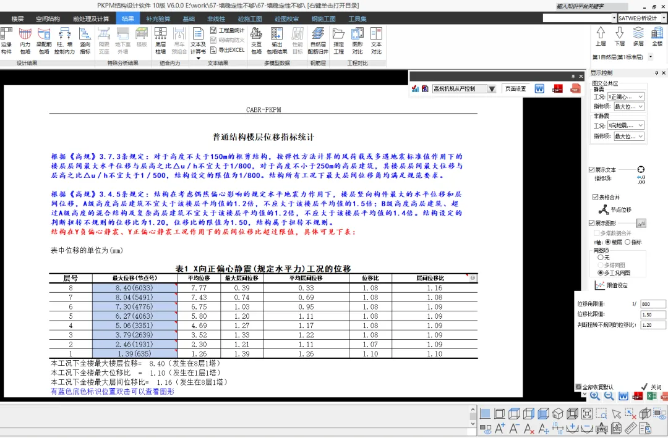Open the 内力包络 tool
Image resolution: width=668 pixels, height=438 pixels.
click(x=25, y=40)
